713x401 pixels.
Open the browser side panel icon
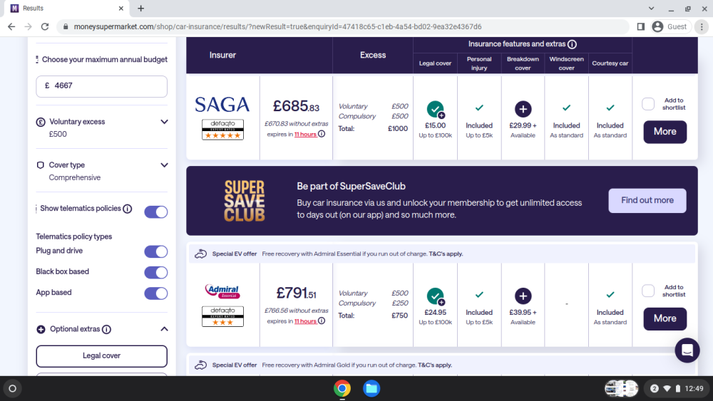641,27
